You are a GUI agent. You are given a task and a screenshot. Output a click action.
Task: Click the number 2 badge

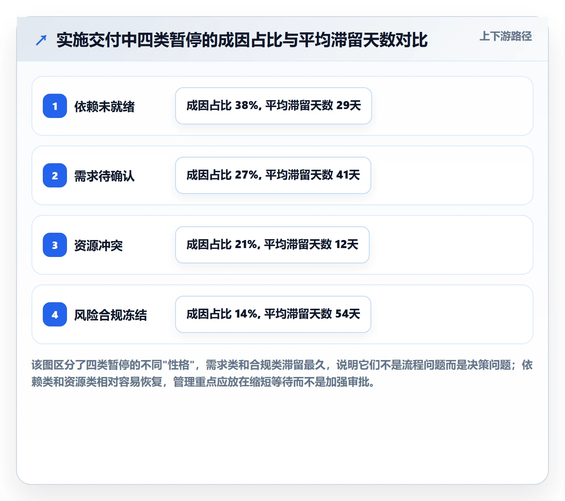pyautogui.click(x=55, y=175)
